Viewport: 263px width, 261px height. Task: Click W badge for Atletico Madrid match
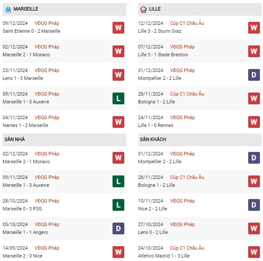point(254,252)
